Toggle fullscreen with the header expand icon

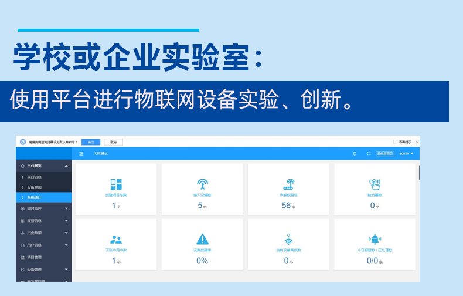tap(369, 154)
